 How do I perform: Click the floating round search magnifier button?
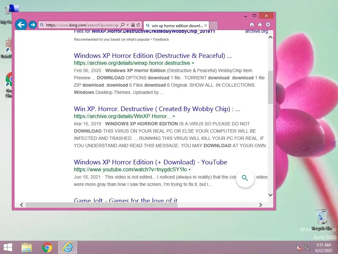click(245, 178)
